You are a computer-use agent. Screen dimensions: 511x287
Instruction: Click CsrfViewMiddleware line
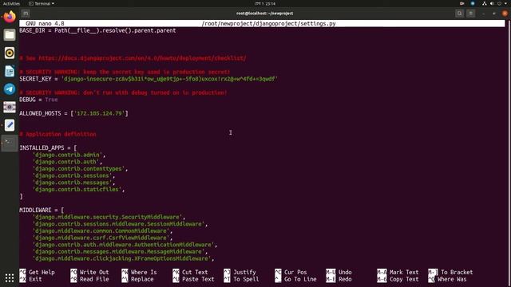pyautogui.click(x=102, y=238)
